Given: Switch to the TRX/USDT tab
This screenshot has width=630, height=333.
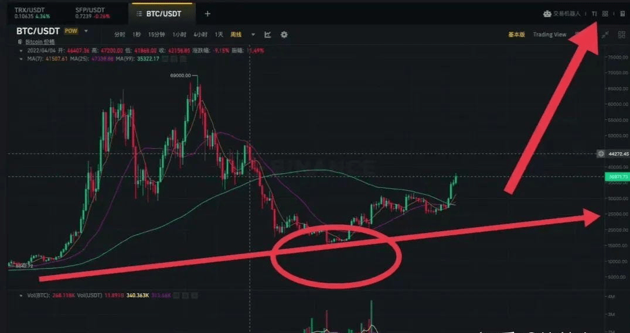Looking at the screenshot, I should [32, 13].
